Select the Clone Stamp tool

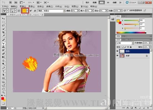click(x=3, y=47)
